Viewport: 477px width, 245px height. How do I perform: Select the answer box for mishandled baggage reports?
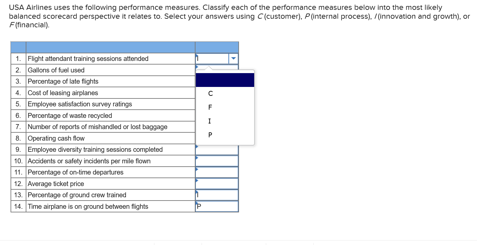click(x=217, y=127)
